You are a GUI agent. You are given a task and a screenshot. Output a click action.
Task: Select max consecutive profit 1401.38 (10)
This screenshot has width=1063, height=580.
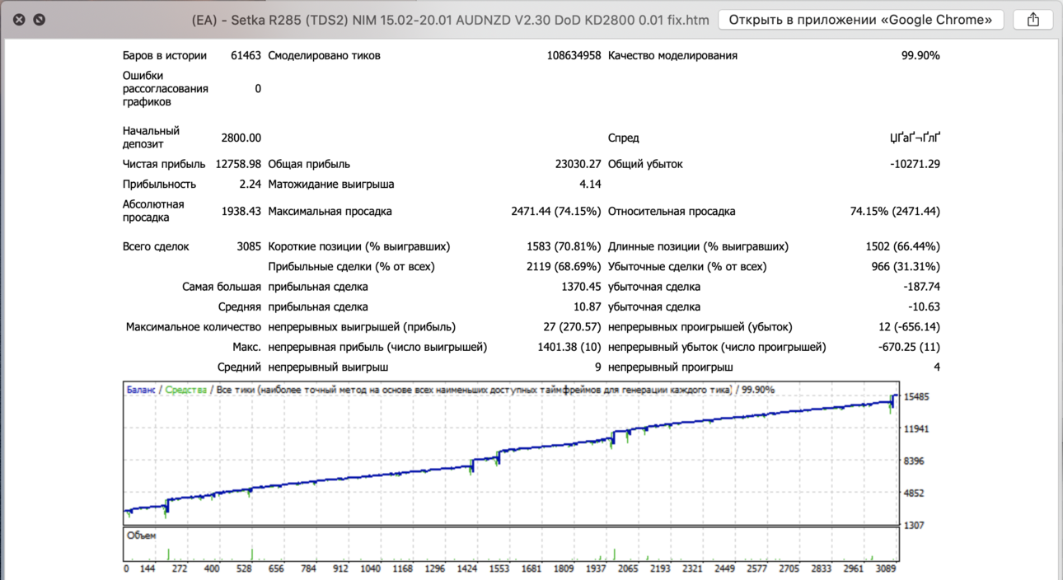[569, 347]
